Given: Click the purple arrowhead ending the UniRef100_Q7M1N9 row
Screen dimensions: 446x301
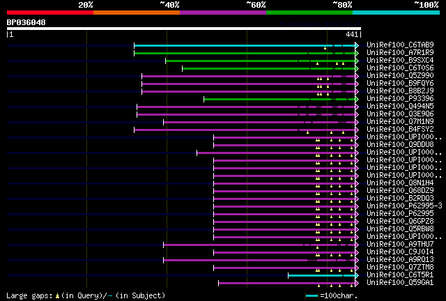Looking at the screenshot, I should [357, 123].
